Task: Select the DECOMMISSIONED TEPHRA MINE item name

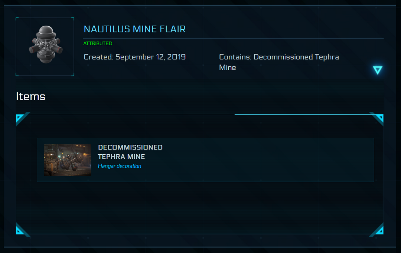Action: tap(130, 152)
